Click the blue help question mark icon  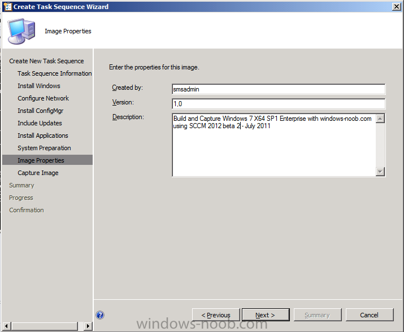click(x=100, y=315)
